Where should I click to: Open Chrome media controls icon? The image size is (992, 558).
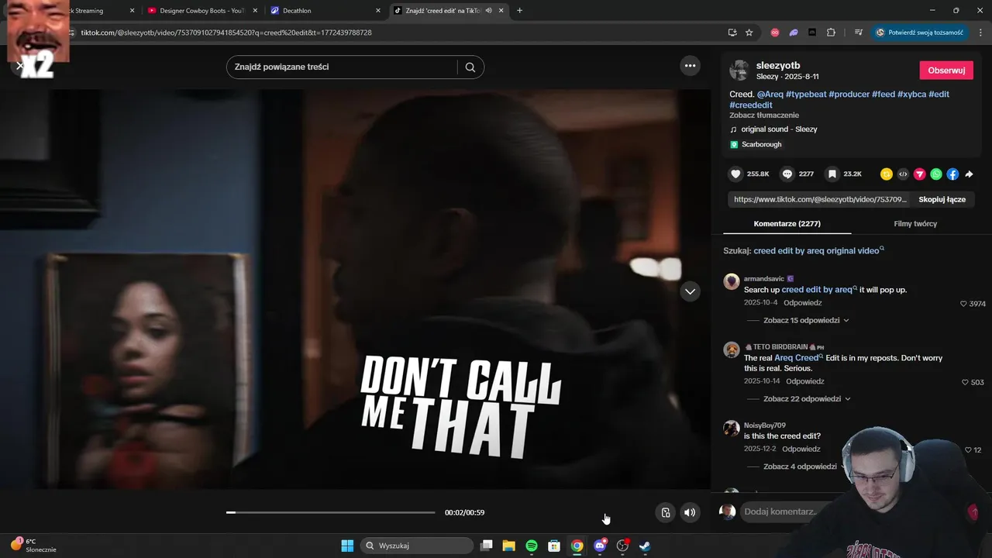[x=859, y=33]
